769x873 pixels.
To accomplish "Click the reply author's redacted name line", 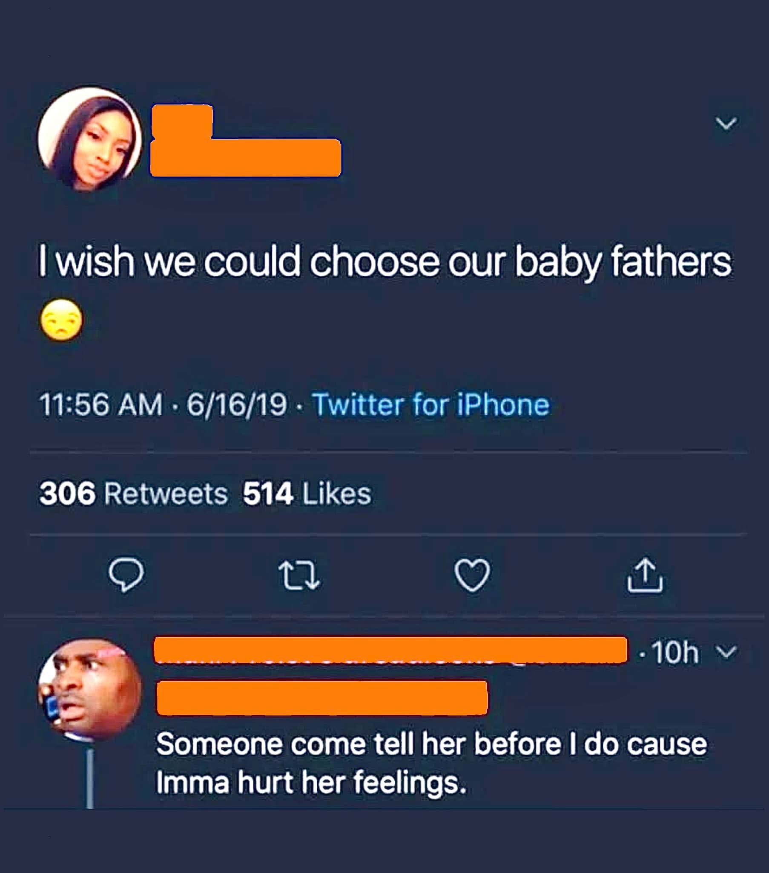I will (x=390, y=650).
